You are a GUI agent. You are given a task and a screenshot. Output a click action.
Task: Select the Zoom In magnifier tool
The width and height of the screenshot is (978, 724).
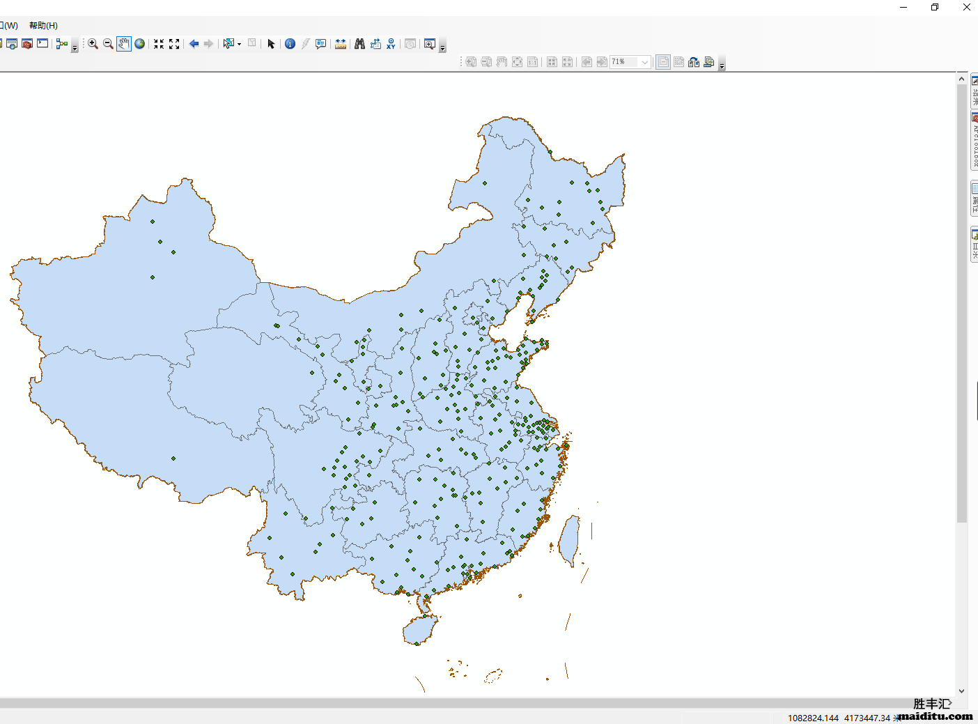[93, 44]
